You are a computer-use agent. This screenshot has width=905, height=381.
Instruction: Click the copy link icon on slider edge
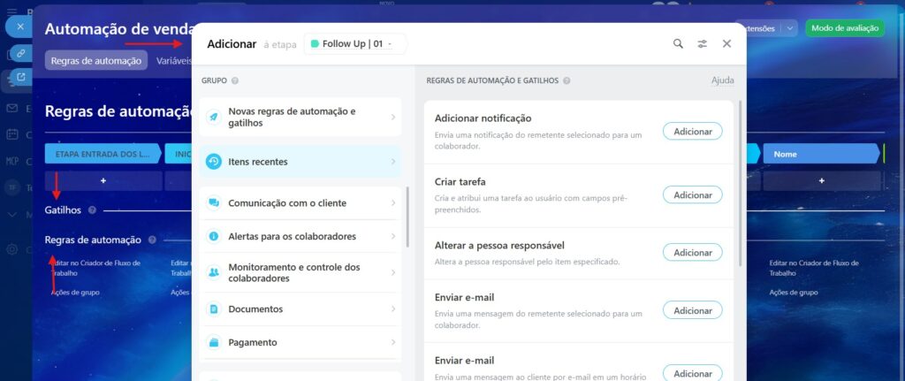(x=21, y=53)
